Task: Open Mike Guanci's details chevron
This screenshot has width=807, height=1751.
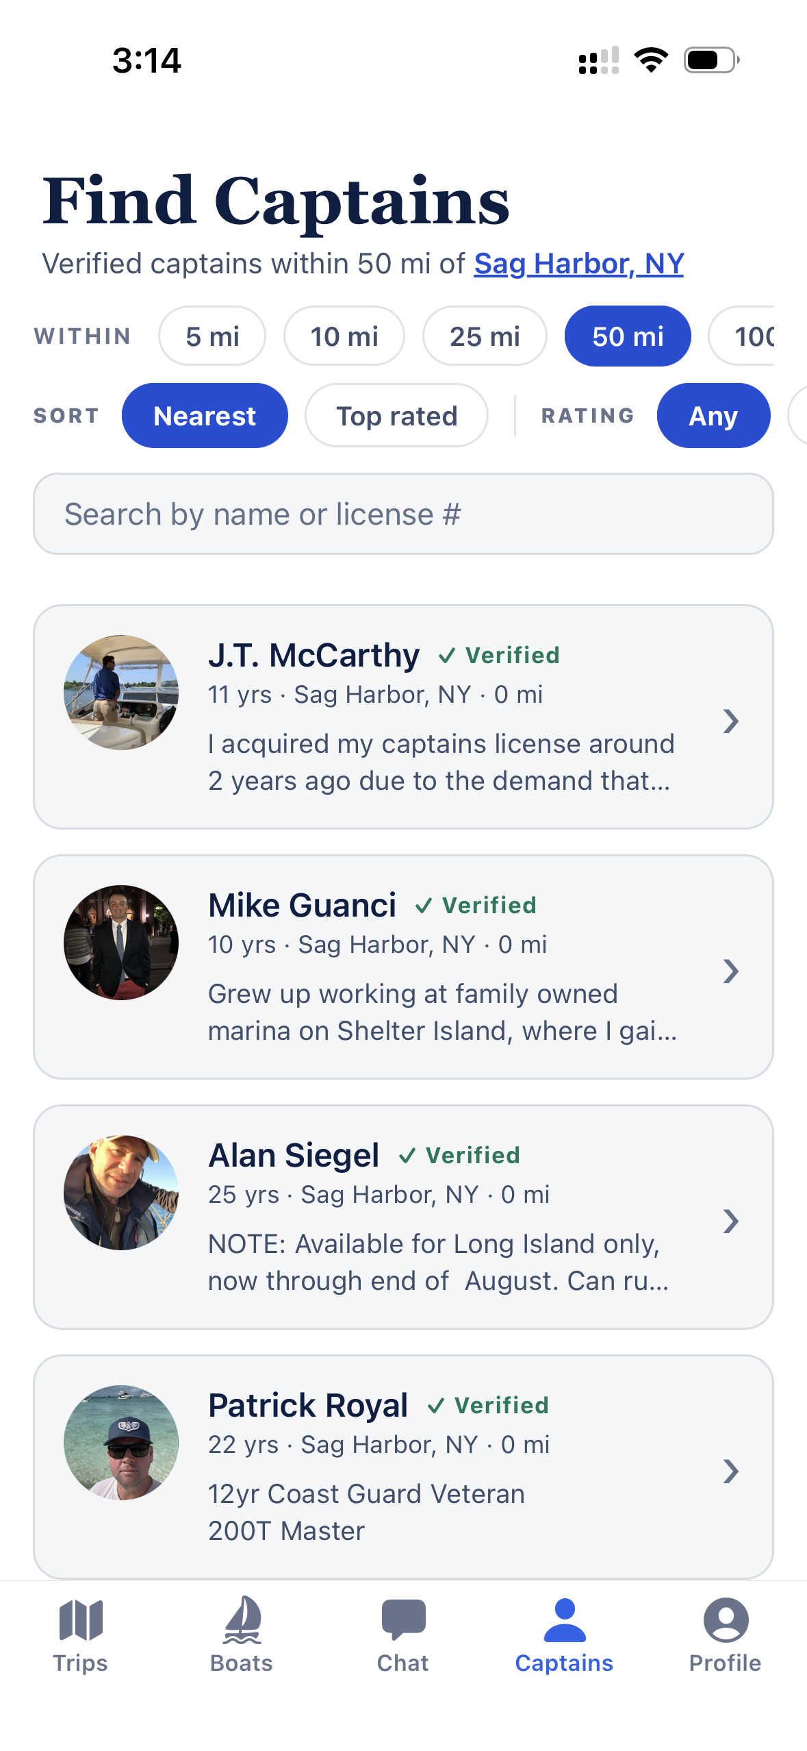Action: (731, 971)
